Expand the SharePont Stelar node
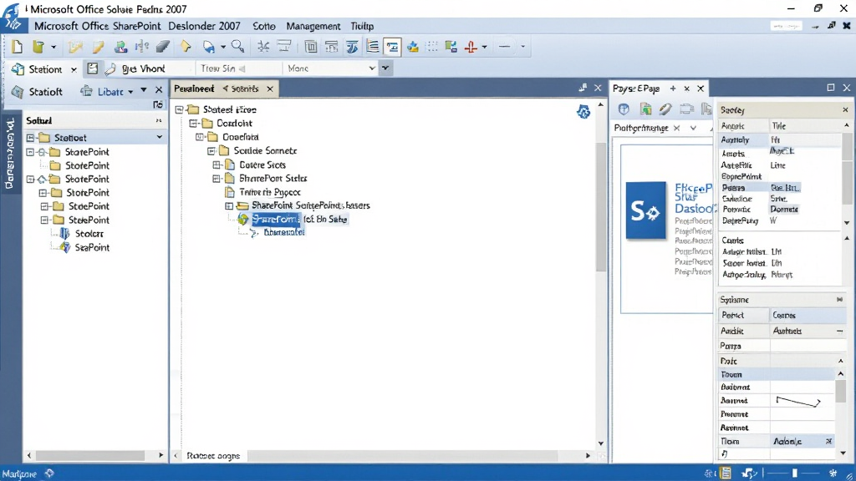 (217, 179)
